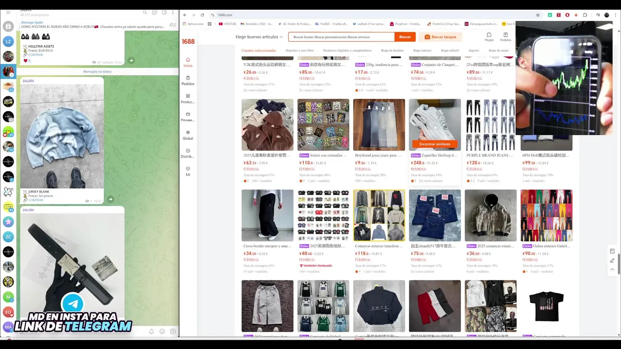Open brown hoodie set product image
The width and height of the screenshot is (621, 349).
267,125
